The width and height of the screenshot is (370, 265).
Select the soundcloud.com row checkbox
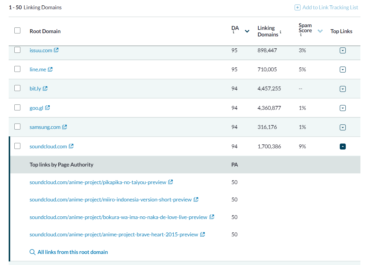click(17, 146)
